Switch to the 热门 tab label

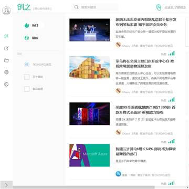click(x=35, y=26)
